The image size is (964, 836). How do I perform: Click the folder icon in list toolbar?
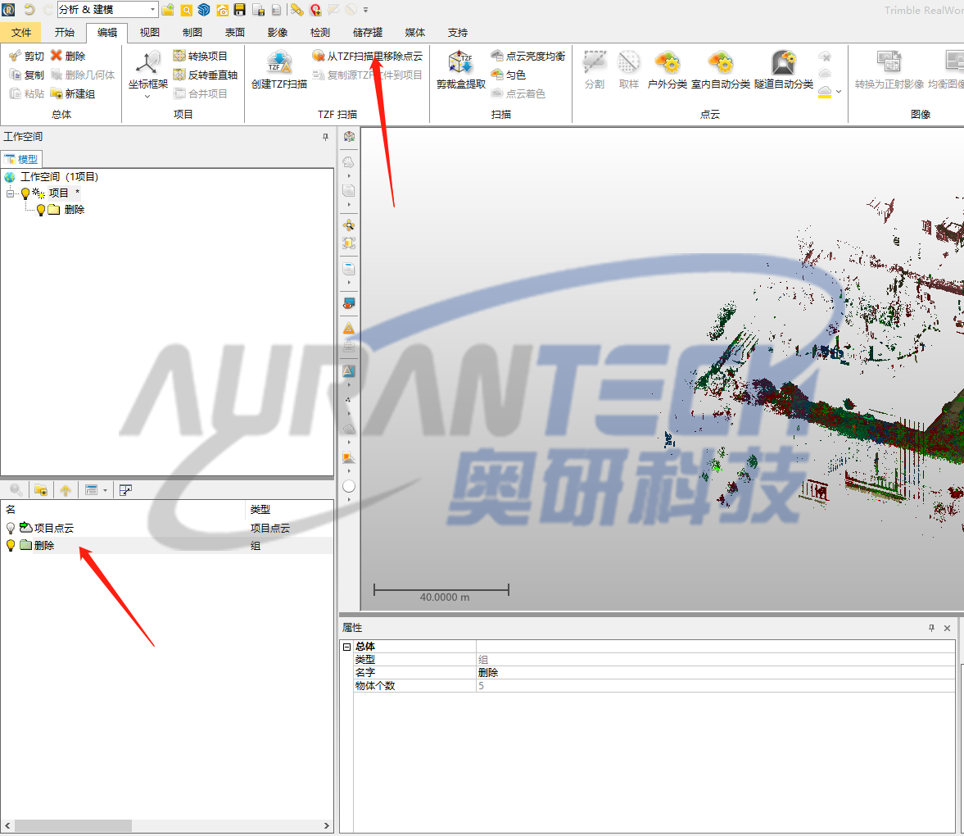[41, 490]
